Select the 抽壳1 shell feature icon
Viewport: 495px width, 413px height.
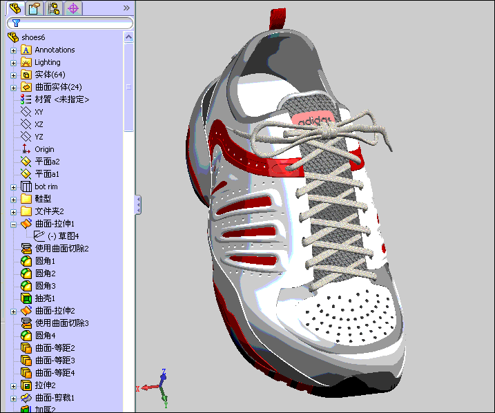pos(26,298)
